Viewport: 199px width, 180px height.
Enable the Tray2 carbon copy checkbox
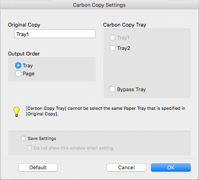click(x=113, y=48)
